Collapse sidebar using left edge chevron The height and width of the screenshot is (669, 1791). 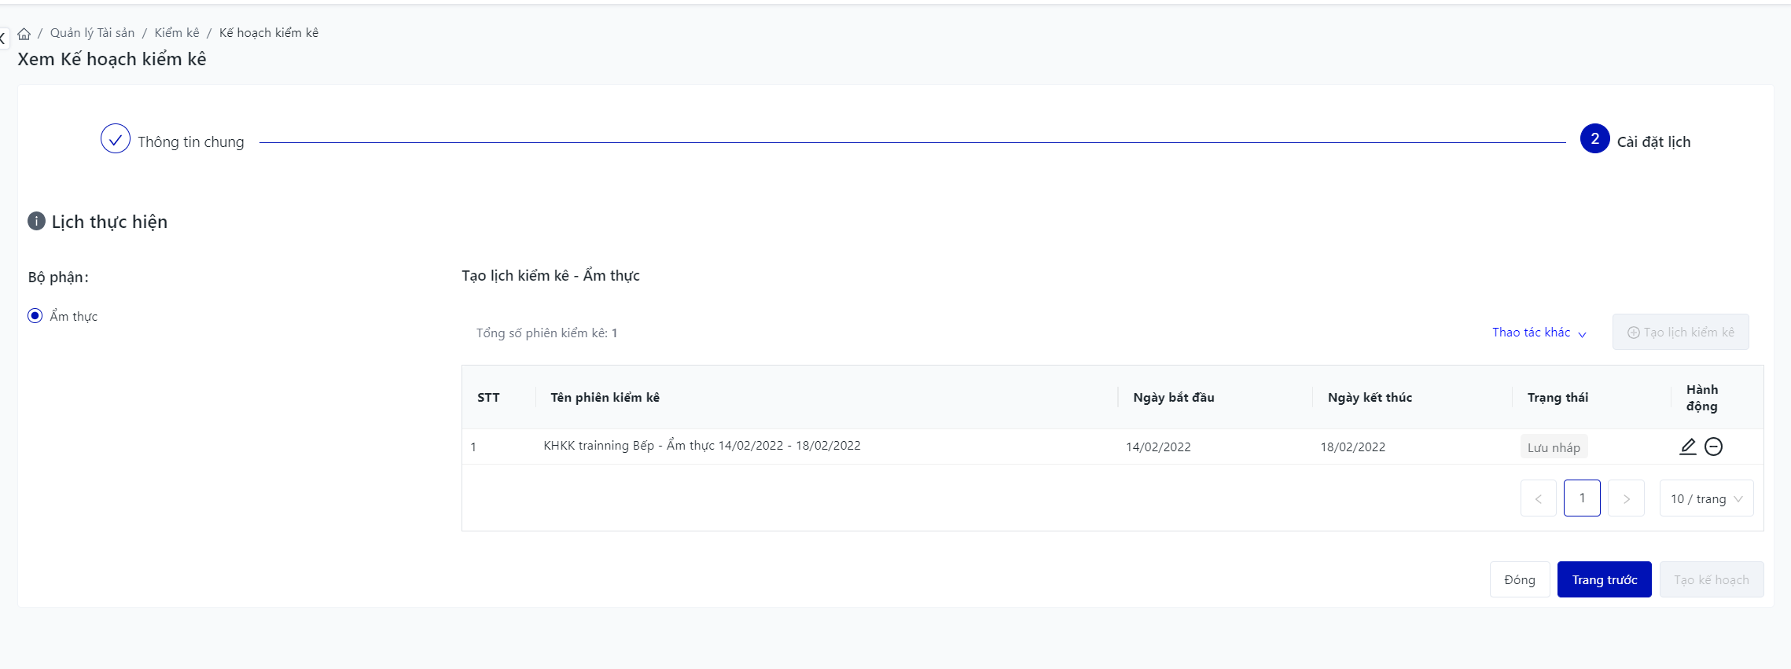(x=3, y=37)
